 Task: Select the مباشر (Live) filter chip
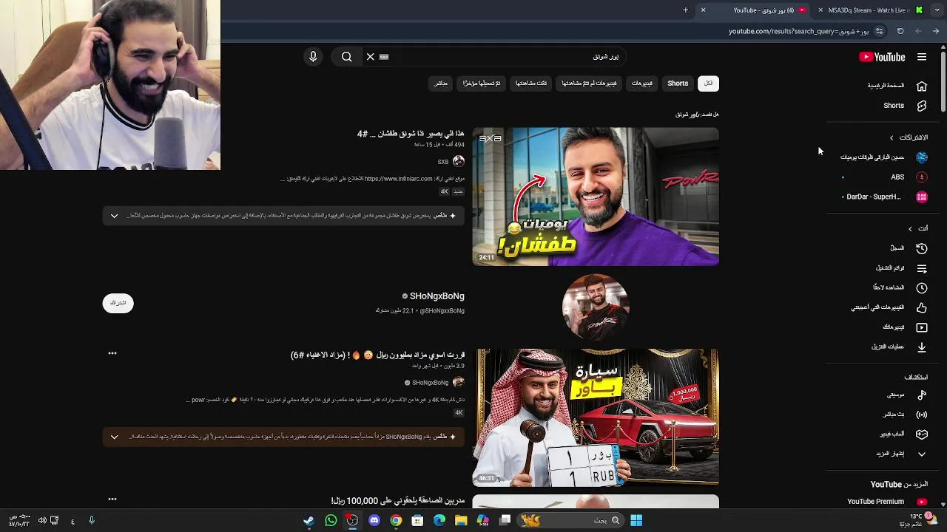(x=440, y=83)
